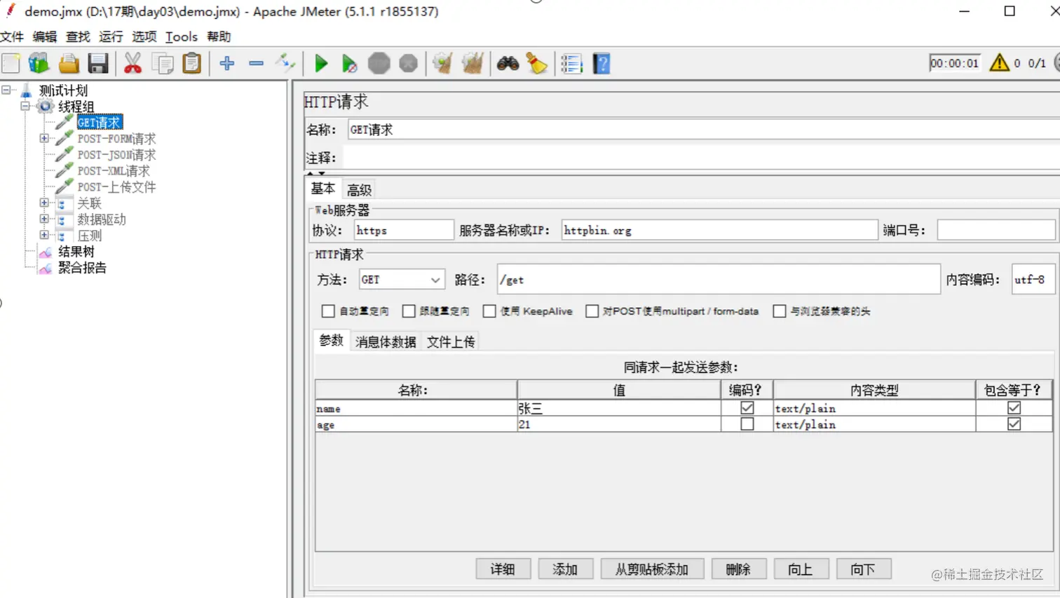Click the Stop test icon

pyautogui.click(x=379, y=64)
